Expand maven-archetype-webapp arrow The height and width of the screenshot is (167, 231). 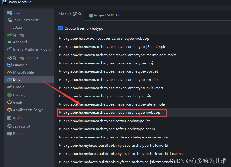click(x=60, y=113)
